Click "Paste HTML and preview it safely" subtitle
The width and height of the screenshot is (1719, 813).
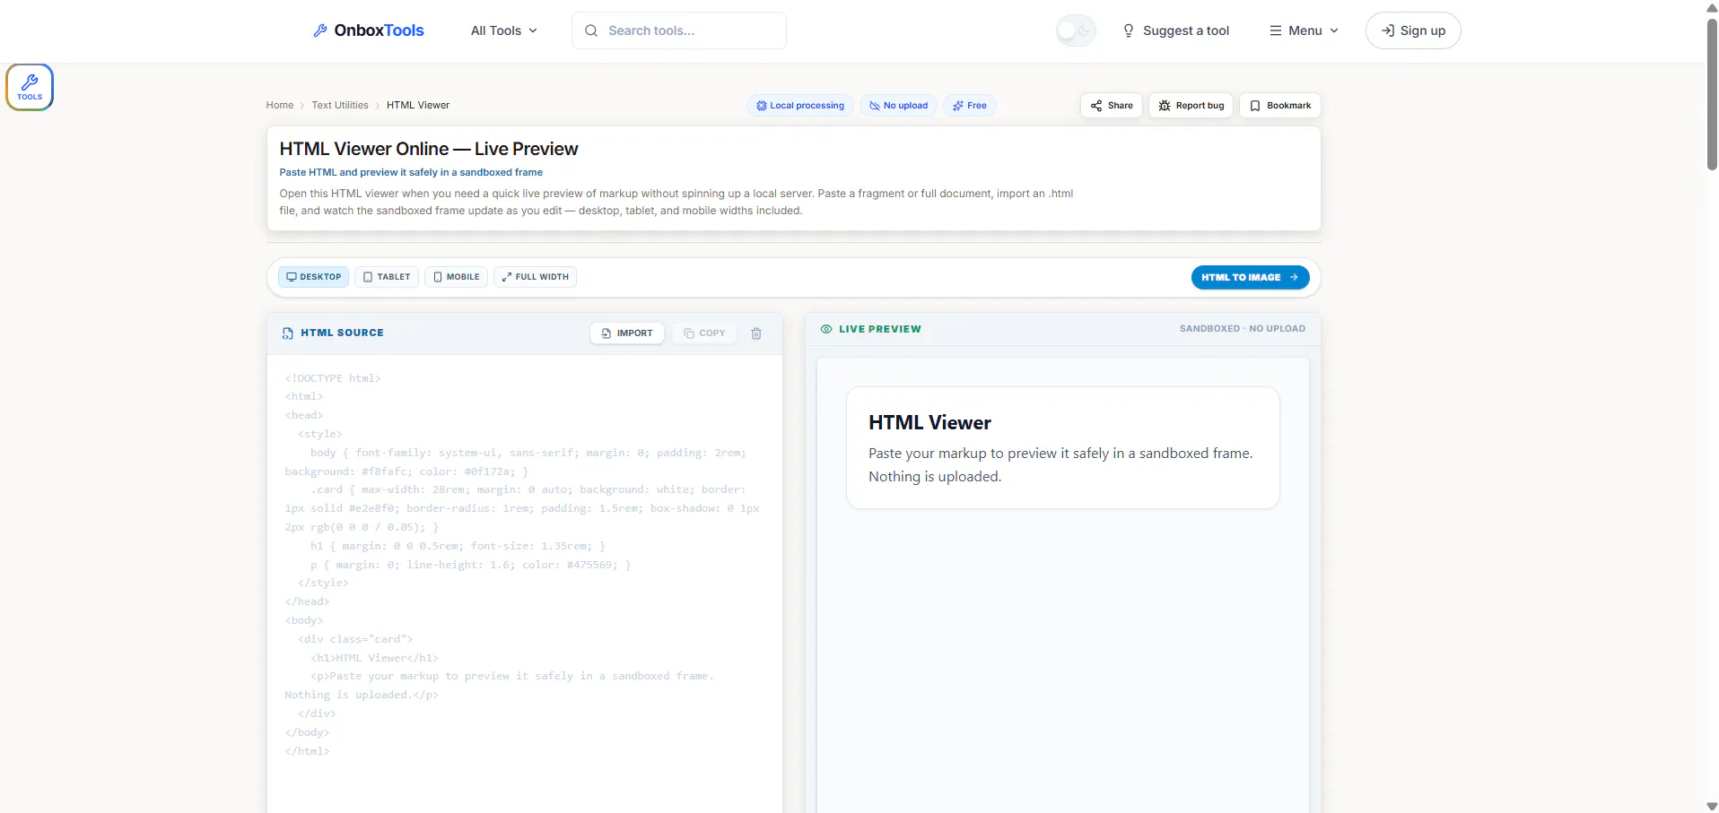pos(411,172)
